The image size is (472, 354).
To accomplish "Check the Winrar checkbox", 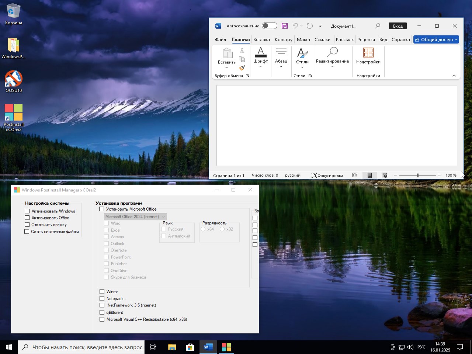I will (102, 292).
